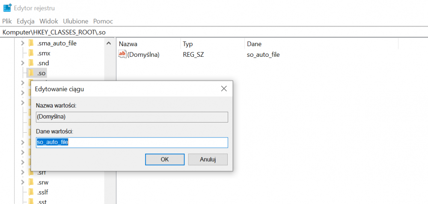Close the Edytowanie ciągu dialog with X
The width and height of the screenshot is (428, 204).
pyautogui.click(x=223, y=89)
